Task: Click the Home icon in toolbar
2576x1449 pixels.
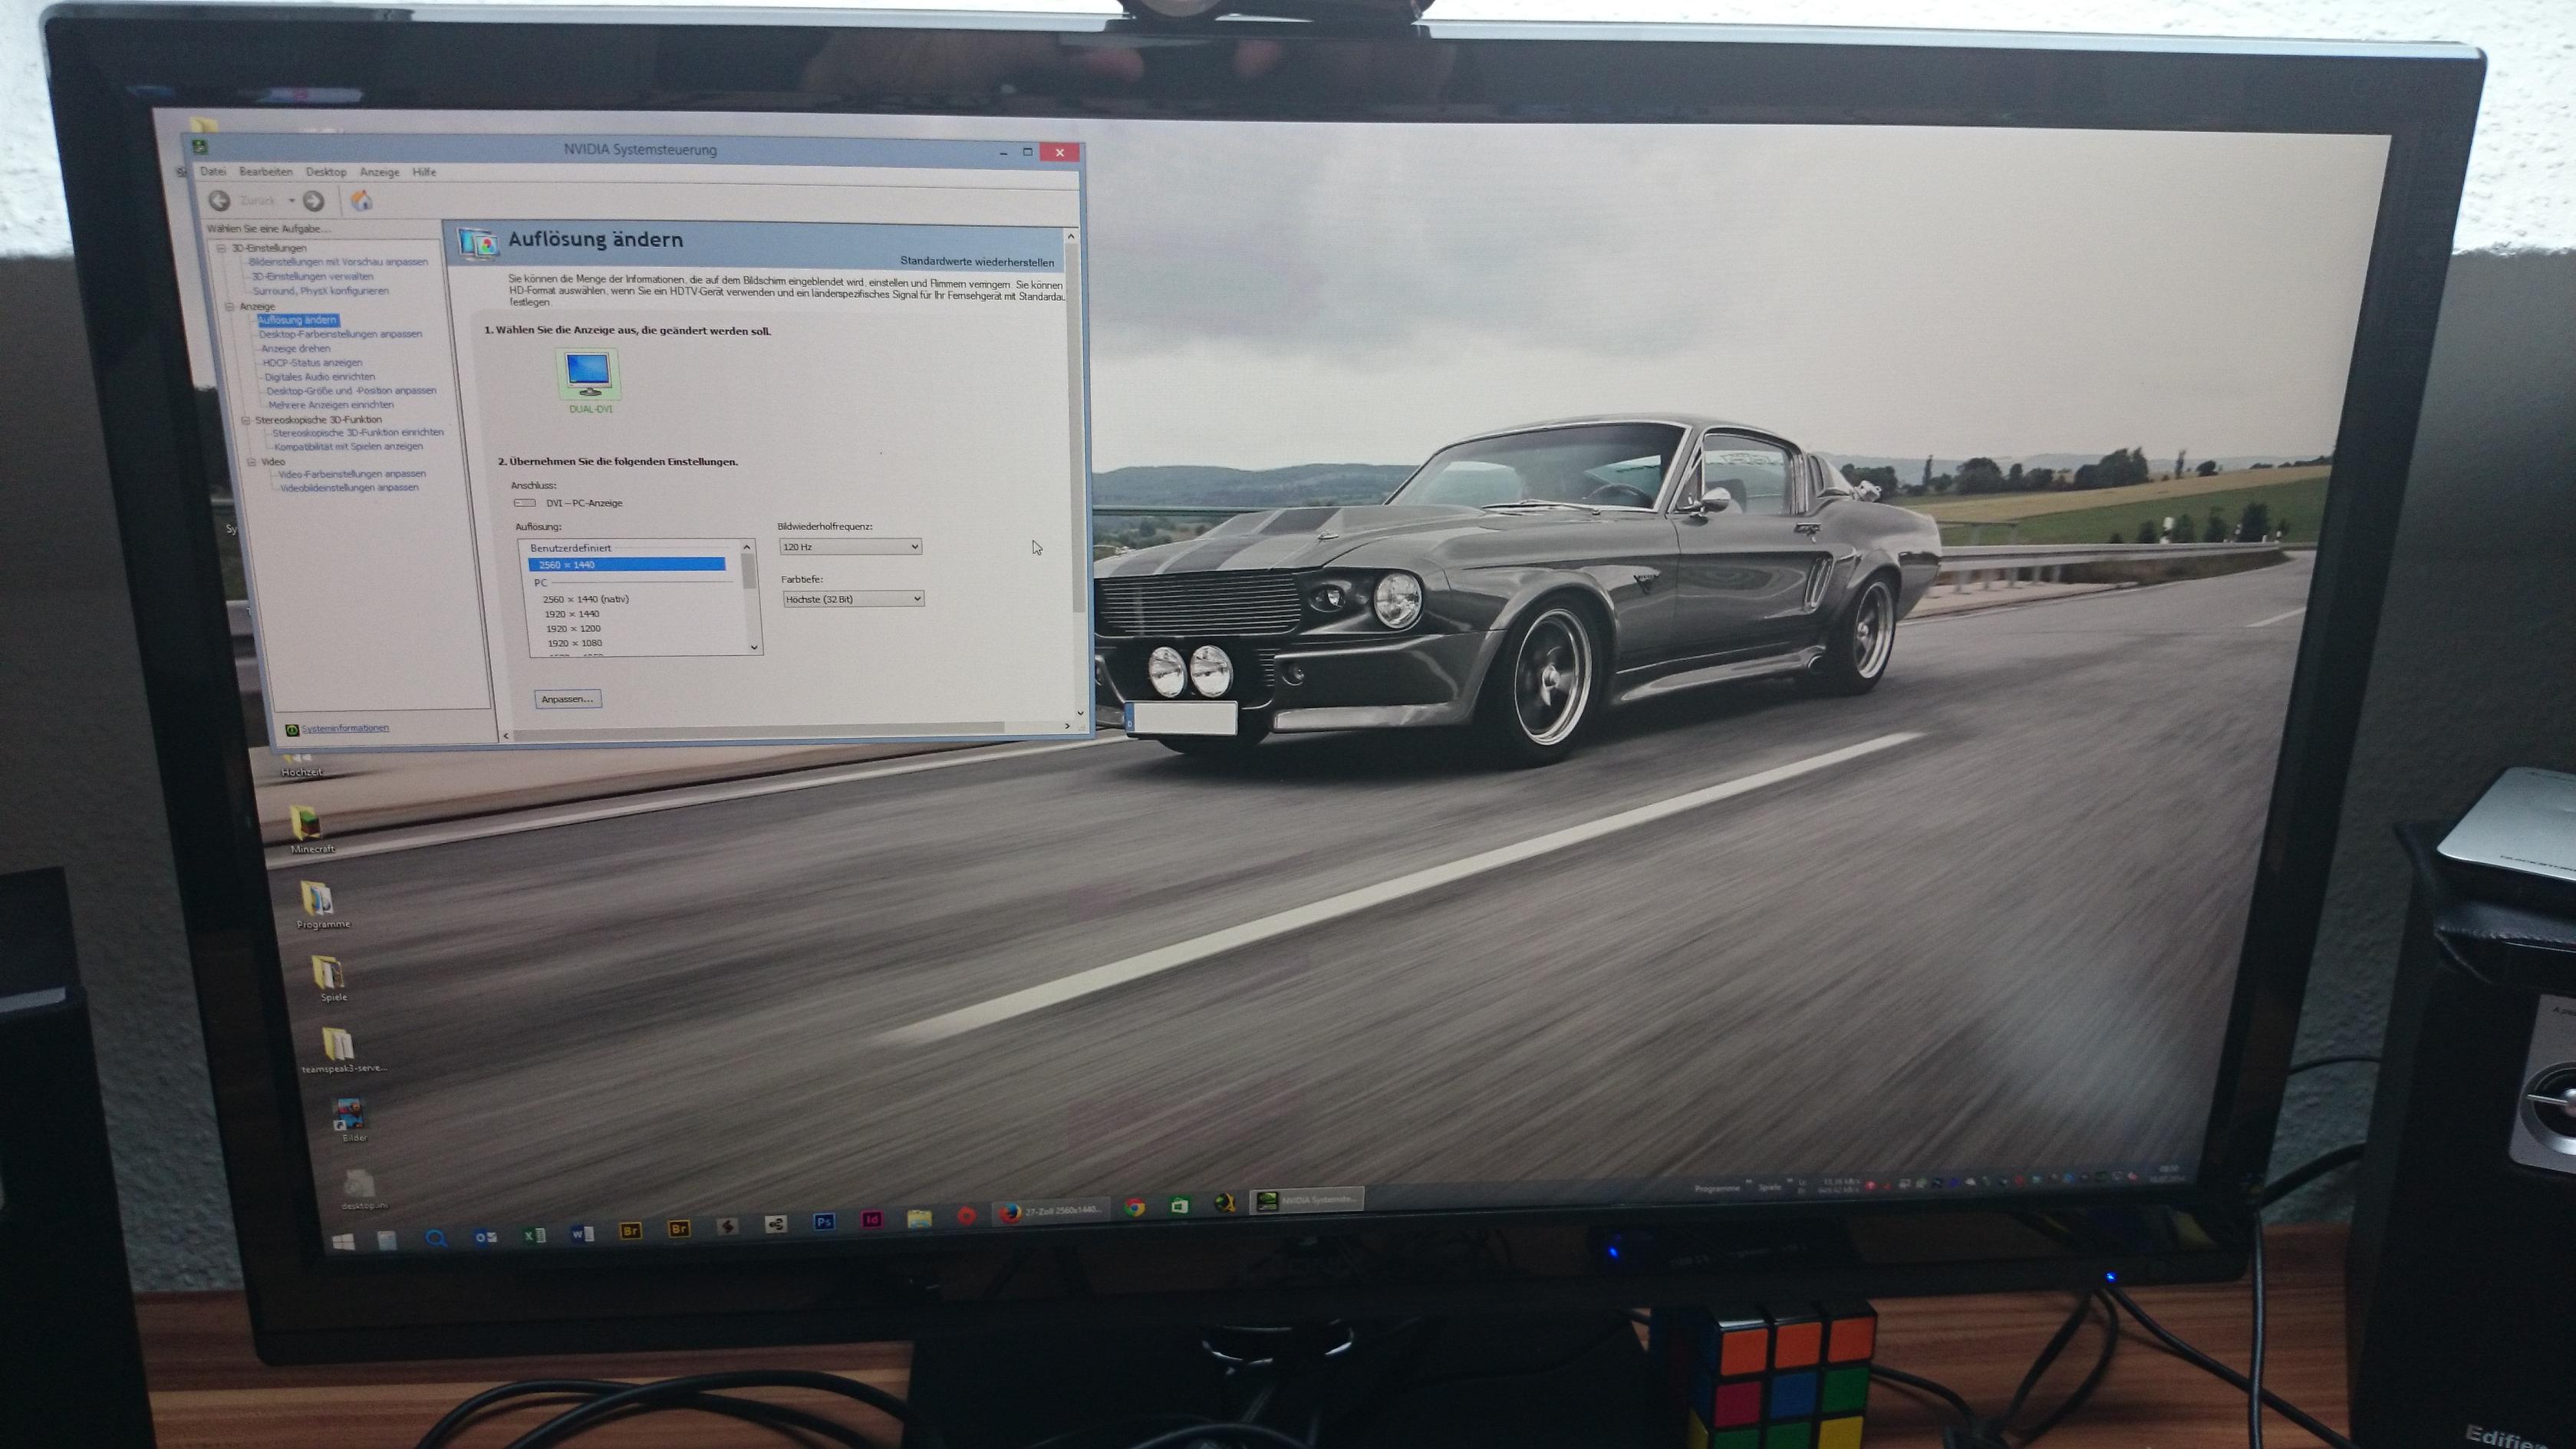Action: click(x=362, y=201)
